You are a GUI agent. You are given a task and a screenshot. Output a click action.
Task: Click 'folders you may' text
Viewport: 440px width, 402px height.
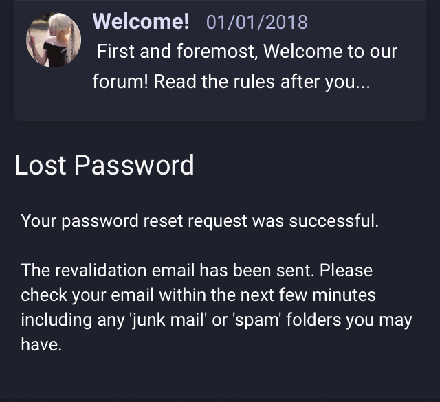point(349,320)
